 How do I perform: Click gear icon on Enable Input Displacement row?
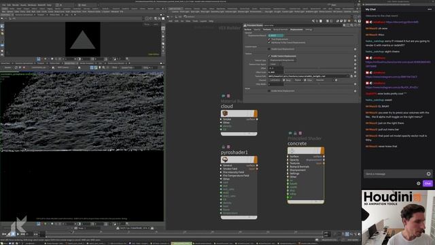click(355, 49)
